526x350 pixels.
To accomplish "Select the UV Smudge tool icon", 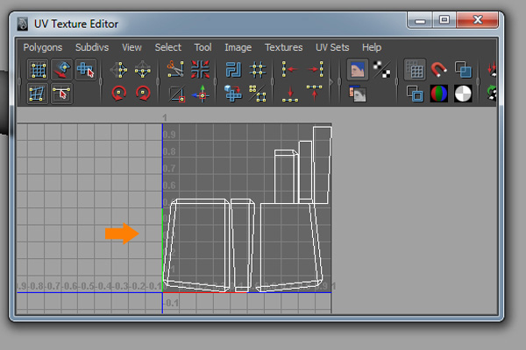I will (62, 69).
